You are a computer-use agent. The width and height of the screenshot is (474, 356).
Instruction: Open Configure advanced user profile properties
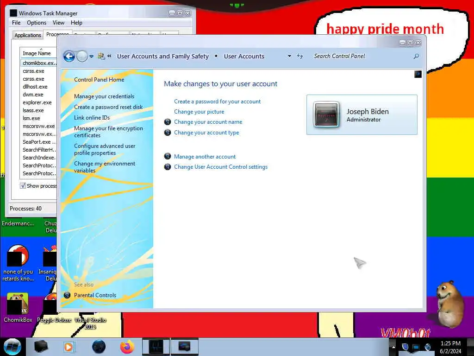pos(105,149)
